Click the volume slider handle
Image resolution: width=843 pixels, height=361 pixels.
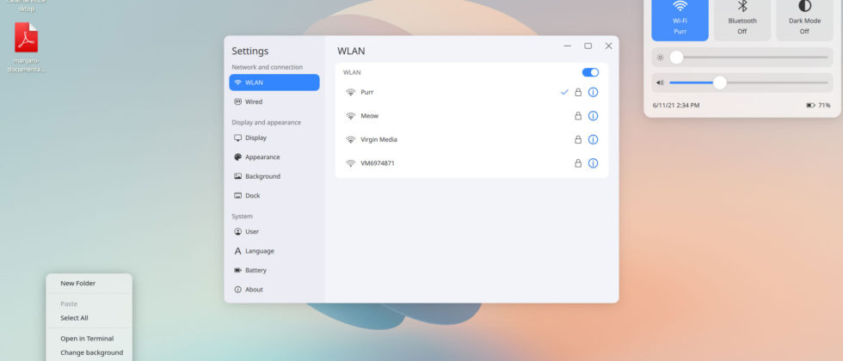tap(719, 83)
